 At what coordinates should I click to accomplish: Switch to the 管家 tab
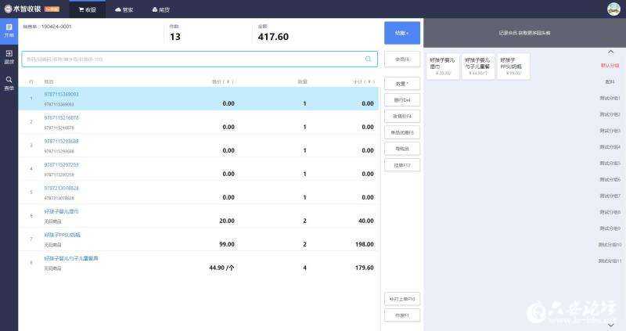point(124,9)
